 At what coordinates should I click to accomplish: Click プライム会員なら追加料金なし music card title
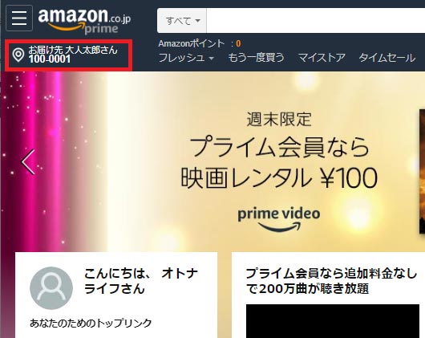tap(331, 281)
